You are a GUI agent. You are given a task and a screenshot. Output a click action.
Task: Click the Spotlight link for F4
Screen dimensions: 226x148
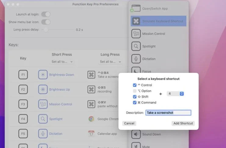tap(56, 119)
